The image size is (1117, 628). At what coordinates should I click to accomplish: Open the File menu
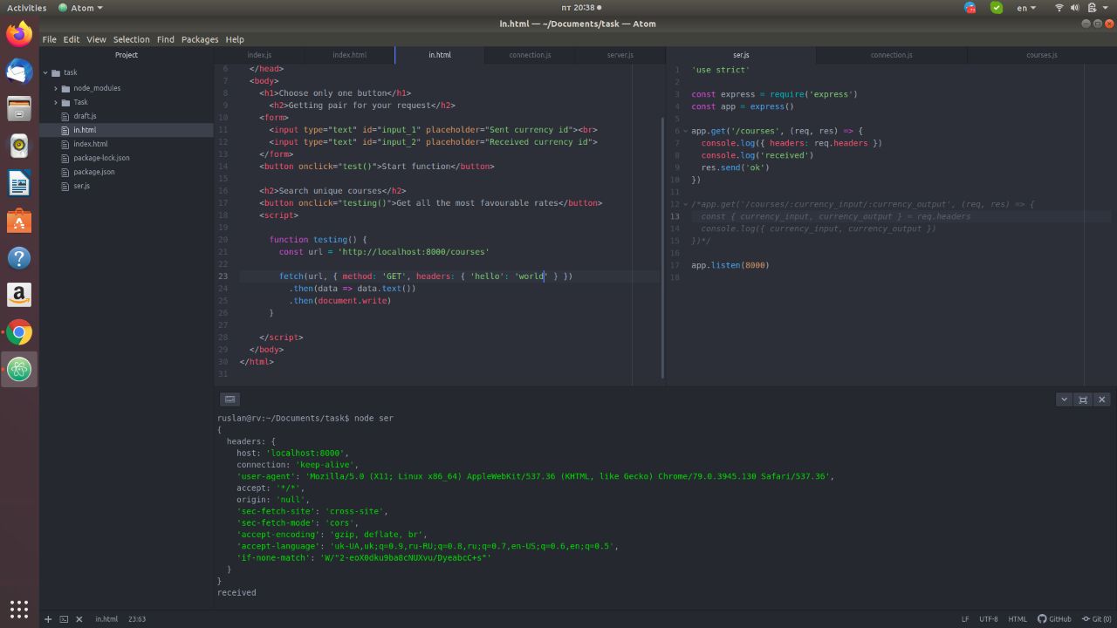coord(49,39)
